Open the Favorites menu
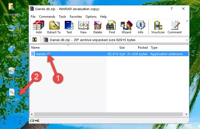 (76, 17)
